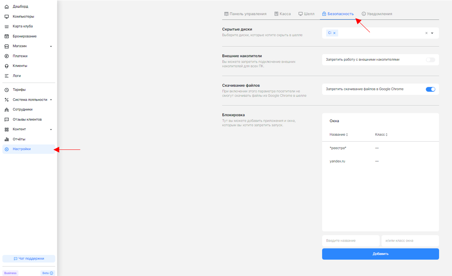Viewport: 452px width, 276px height.
Task: Click the Бронирование calendar icon
Action: coord(6,36)
